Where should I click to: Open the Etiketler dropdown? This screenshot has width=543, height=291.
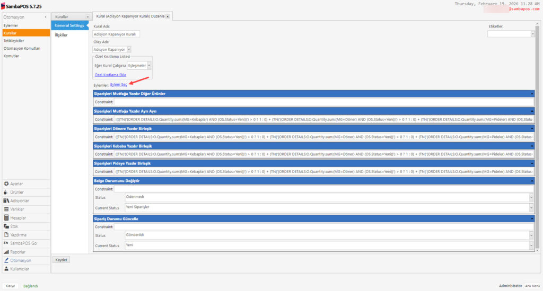tap(532, 34)
